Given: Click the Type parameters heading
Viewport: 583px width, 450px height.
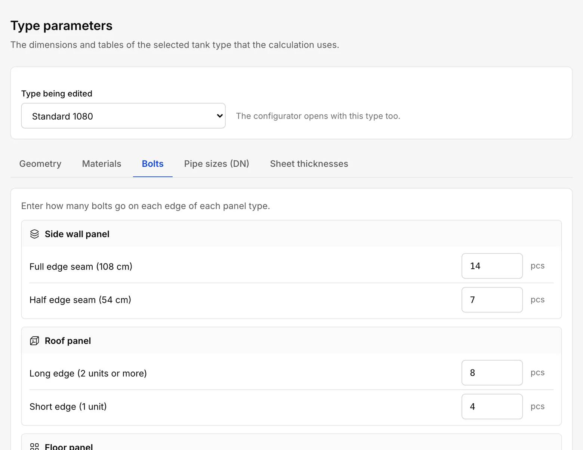Looking at the screenshot, I should click(61, 26).
